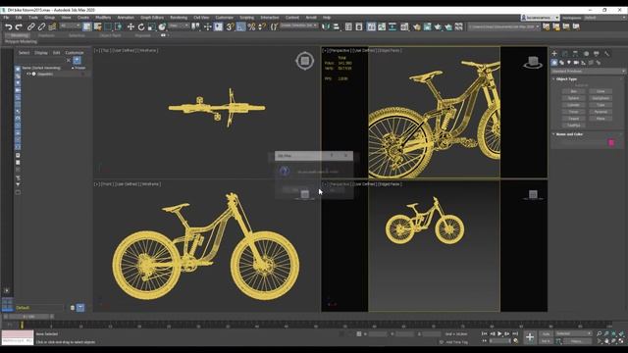Collapse the Name and Color rollout
628x353 pixels.
[x=569, y=134]
